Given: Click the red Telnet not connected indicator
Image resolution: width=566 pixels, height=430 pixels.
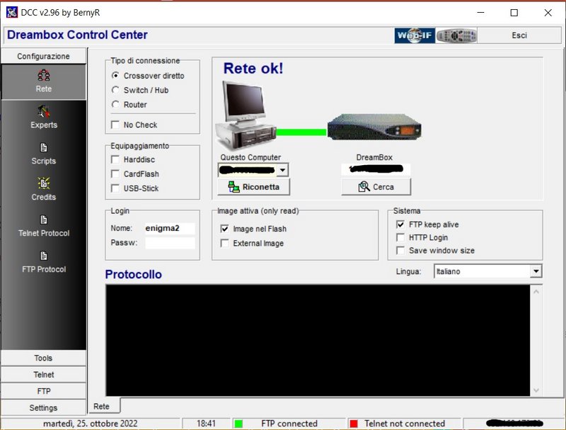Looking at the screenshot, I should click(354, 424).
